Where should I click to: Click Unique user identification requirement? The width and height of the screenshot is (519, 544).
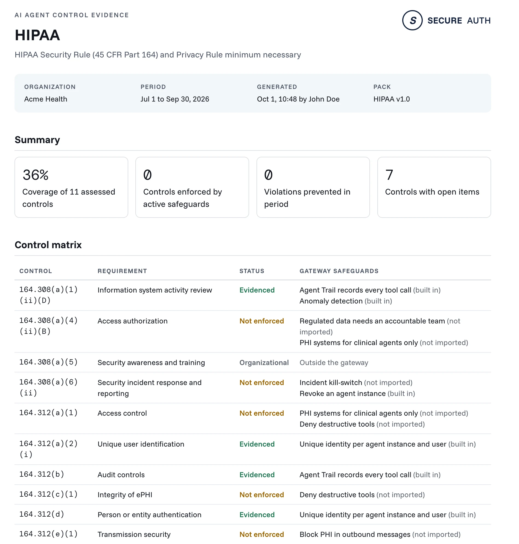(x=141, y=444)
